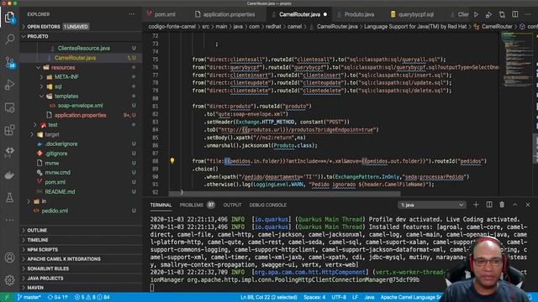
Task: Click the horizontal editor scrollbar
Action: tap(285, 194)
